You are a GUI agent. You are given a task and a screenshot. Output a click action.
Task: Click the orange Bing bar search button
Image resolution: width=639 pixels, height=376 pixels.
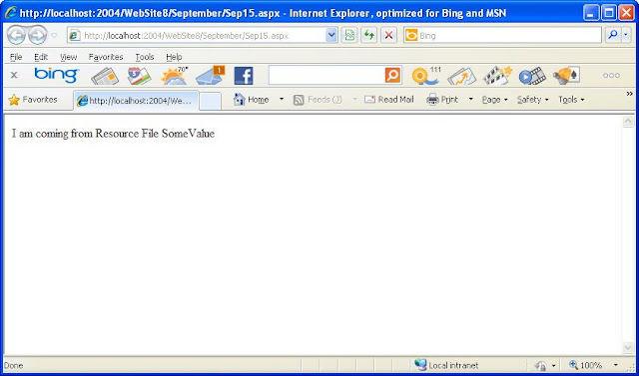click(392, 75)
